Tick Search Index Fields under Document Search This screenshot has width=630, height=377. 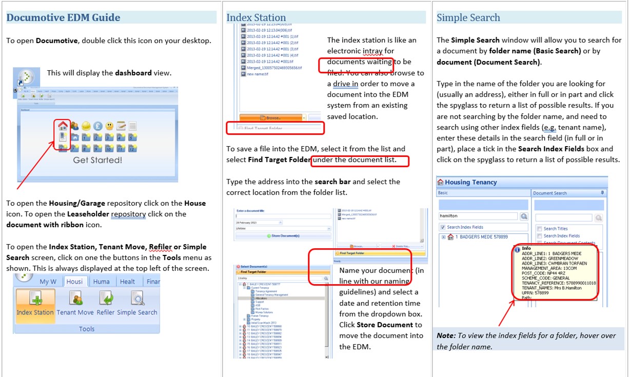[x=539, y=236]
